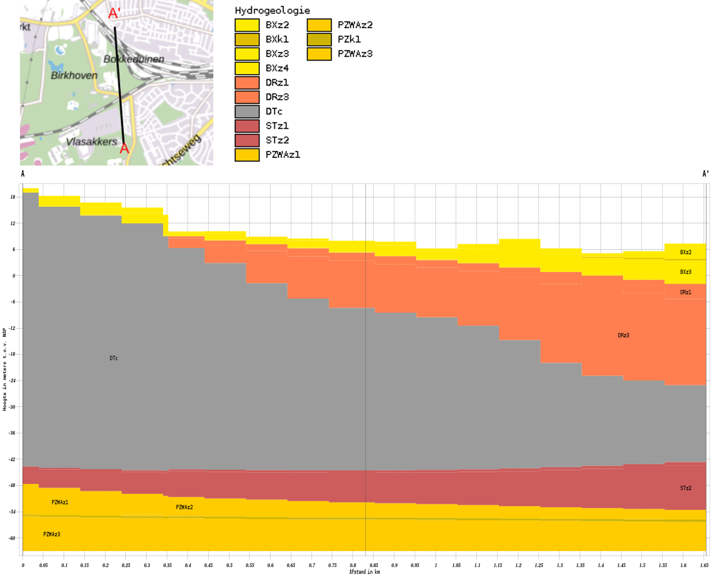
Task: Select the PZWAz1 legend color box
Action: click(247, 155)
